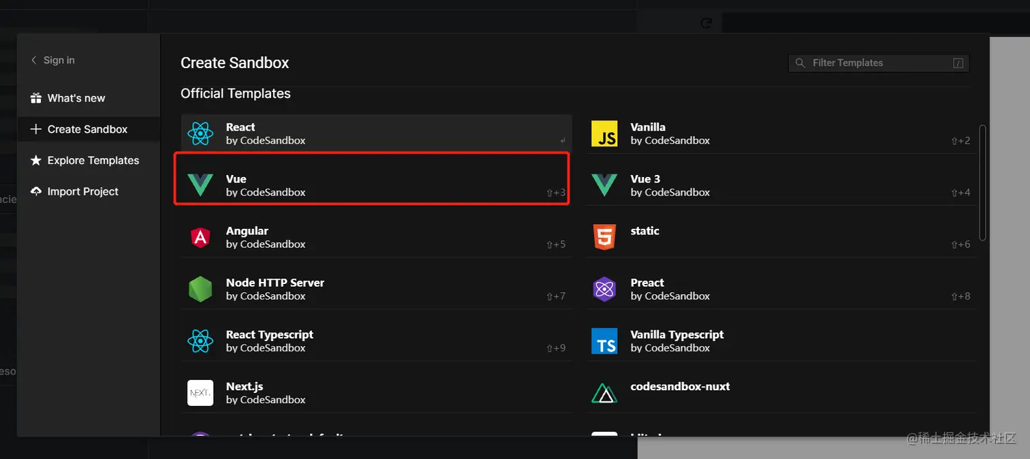
Task: Select Create Sandbox in sidebar
Action: 87,129
